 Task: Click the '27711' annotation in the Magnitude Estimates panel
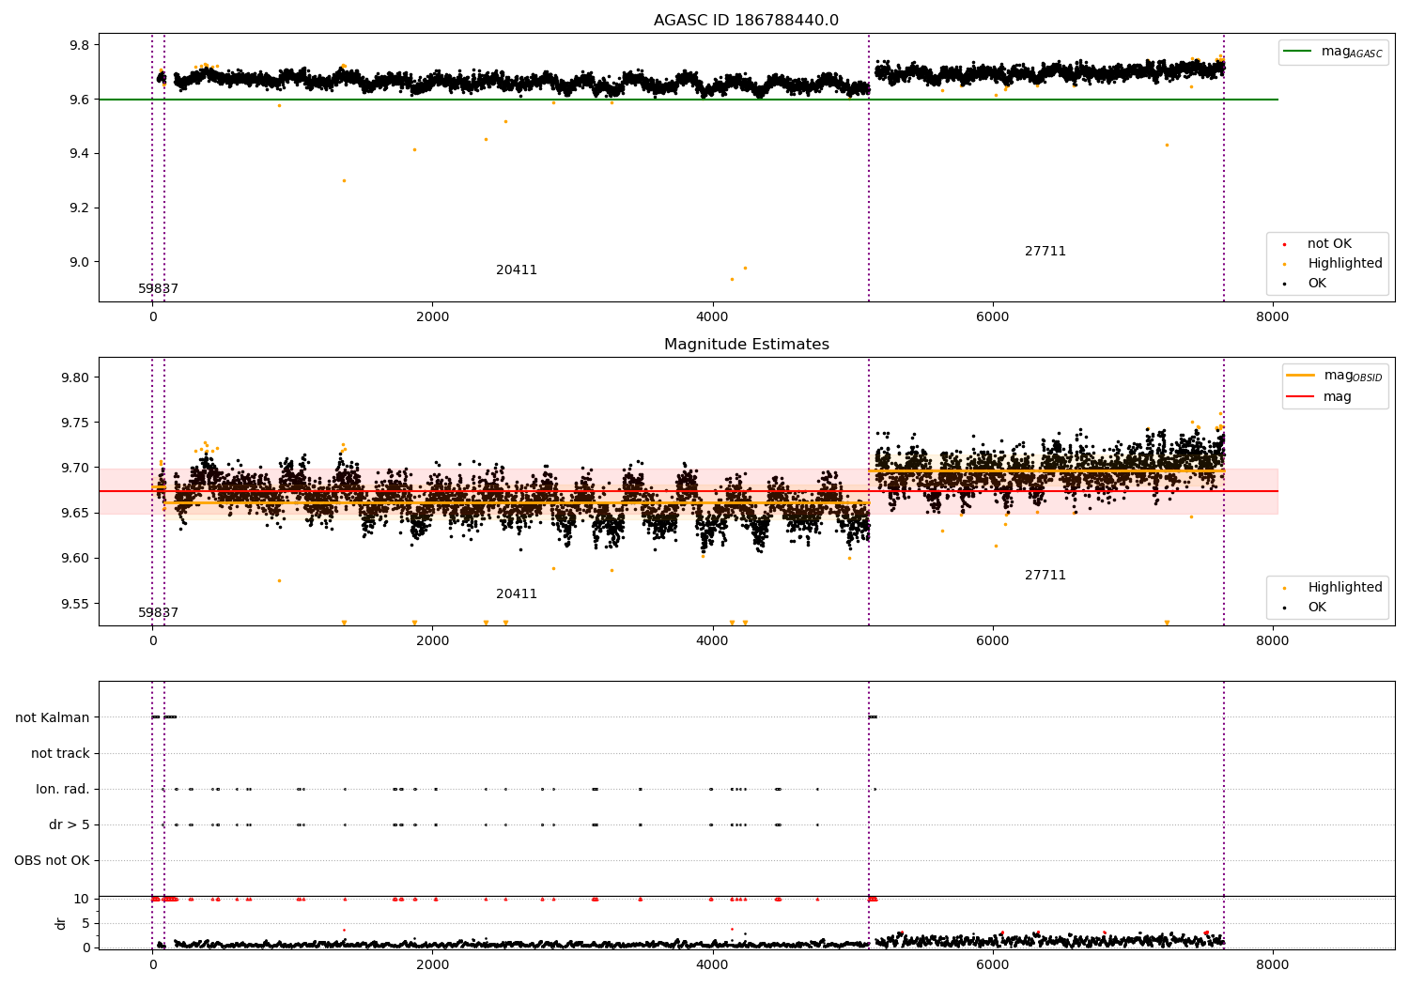point(1045,575)
